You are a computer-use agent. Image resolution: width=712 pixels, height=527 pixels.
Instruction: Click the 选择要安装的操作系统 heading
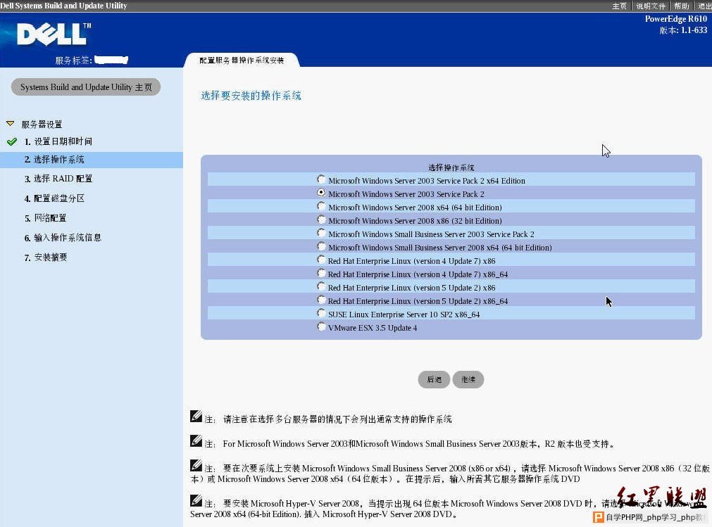pyautogui.click(x=251, y=96)
